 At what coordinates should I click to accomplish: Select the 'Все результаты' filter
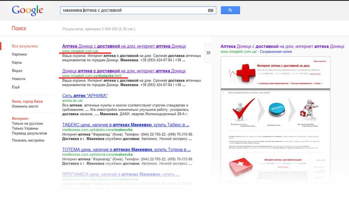tap(25, 46)
